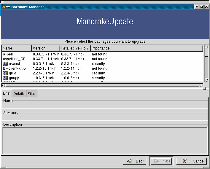The width and height of the screenshot is (210, 169).
Task: Click the horizontal scroll right arrow
Action: (201, 85)
